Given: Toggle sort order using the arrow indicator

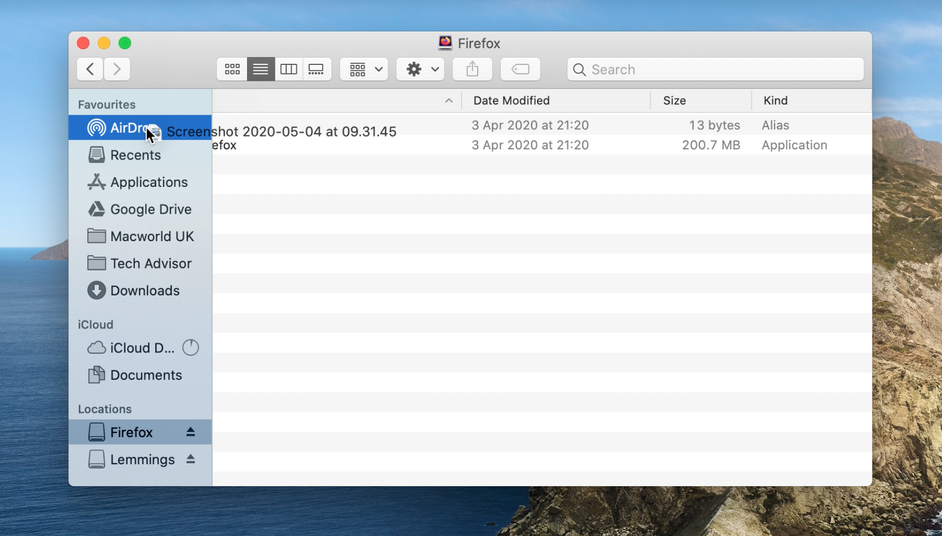Looking at the screenshot, I should [449, 101].
